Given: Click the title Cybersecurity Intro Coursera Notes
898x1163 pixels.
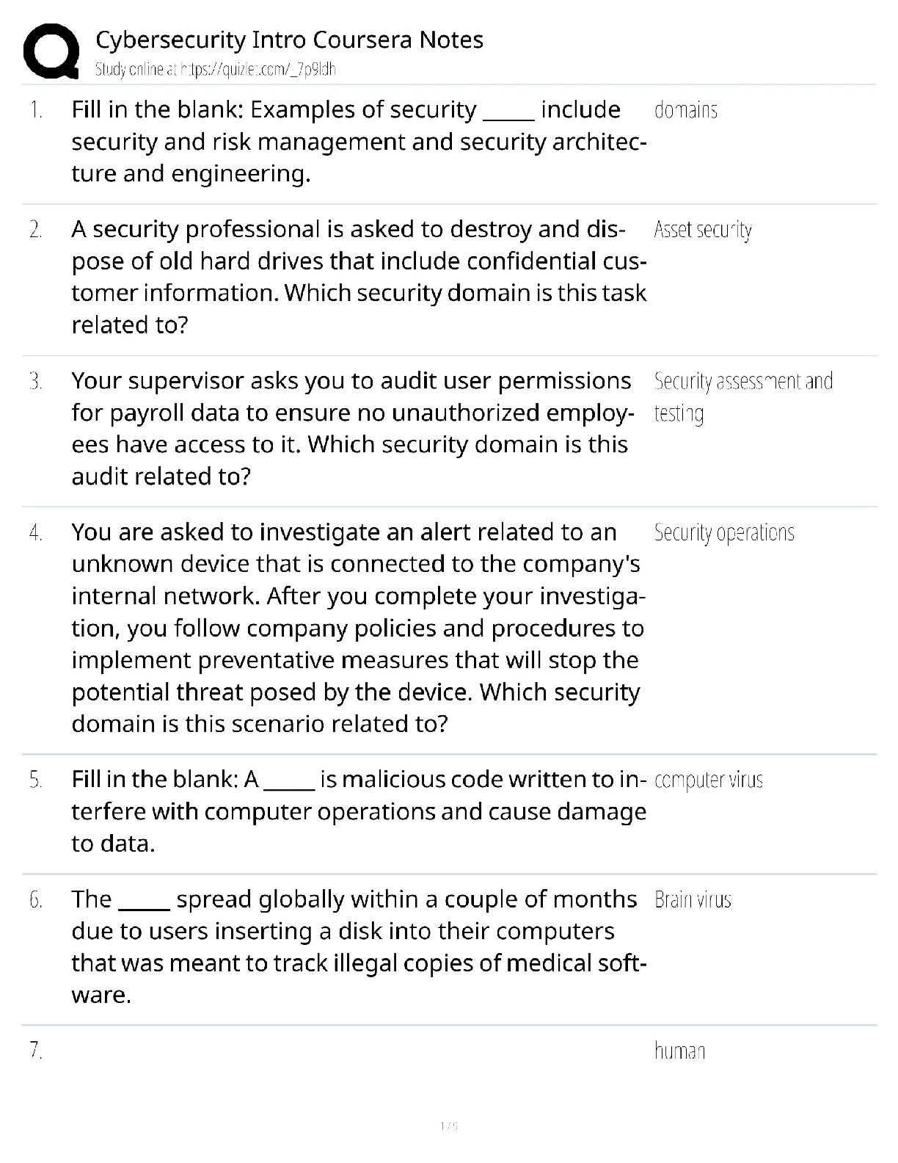Looking at the screenshot, I should point(289,40).
